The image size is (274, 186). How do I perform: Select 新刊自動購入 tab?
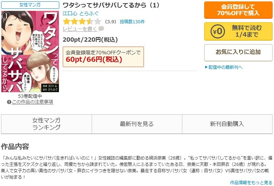227,124
